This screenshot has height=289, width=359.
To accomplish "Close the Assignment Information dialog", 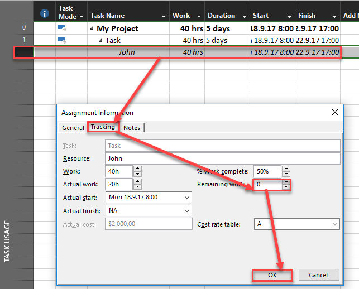I will pyautogui.click(x=335, y=112).
